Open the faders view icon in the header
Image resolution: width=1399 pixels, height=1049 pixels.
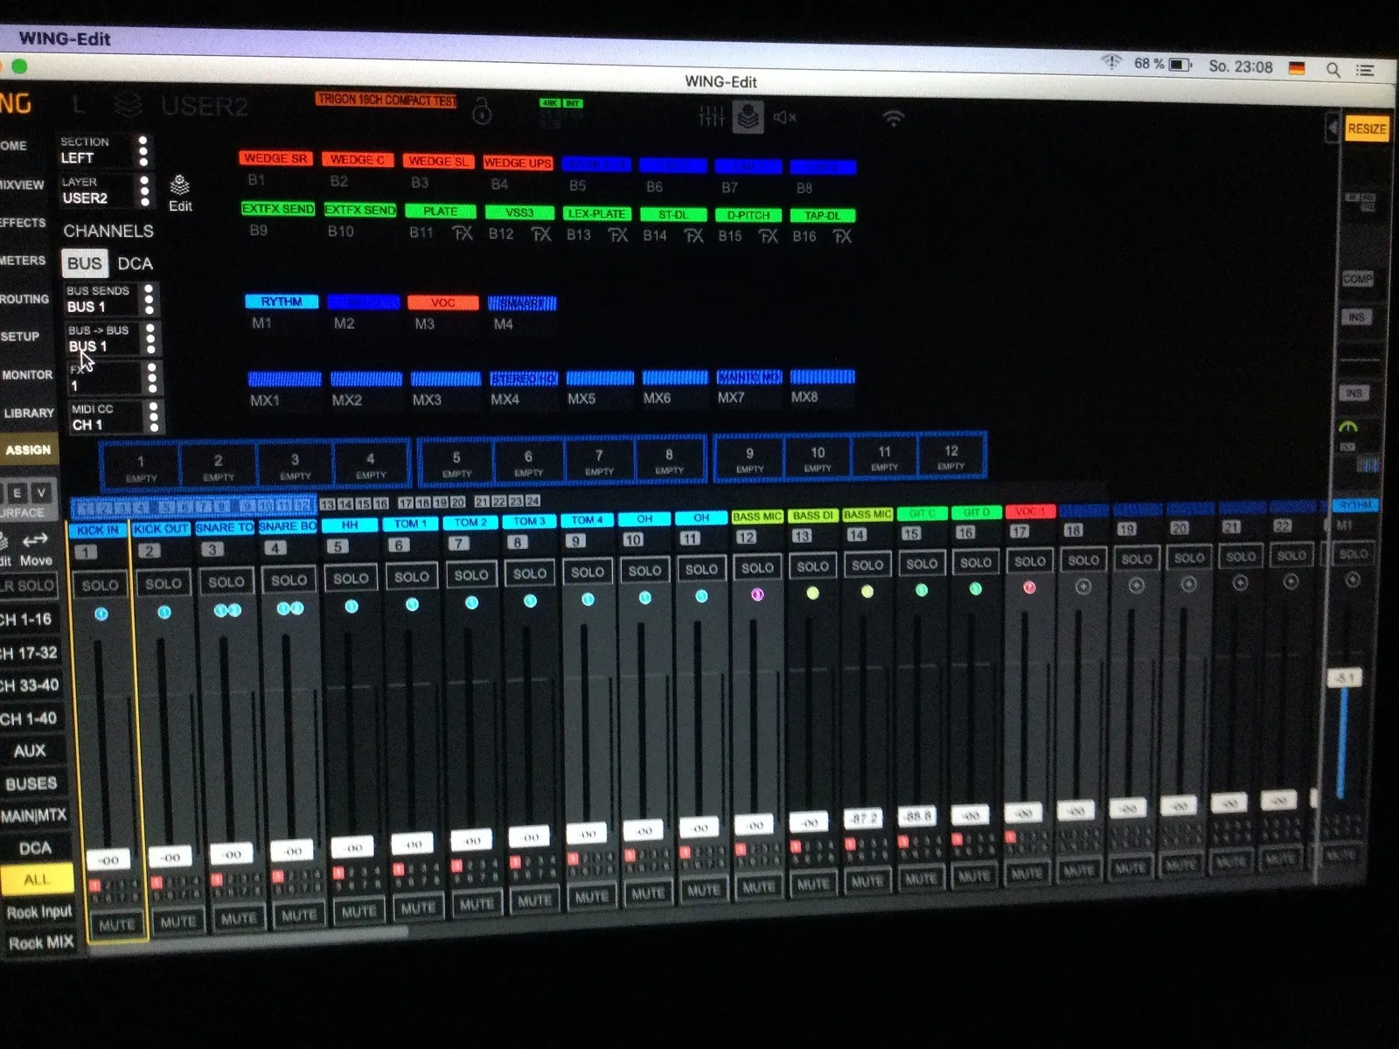(712, 116)
